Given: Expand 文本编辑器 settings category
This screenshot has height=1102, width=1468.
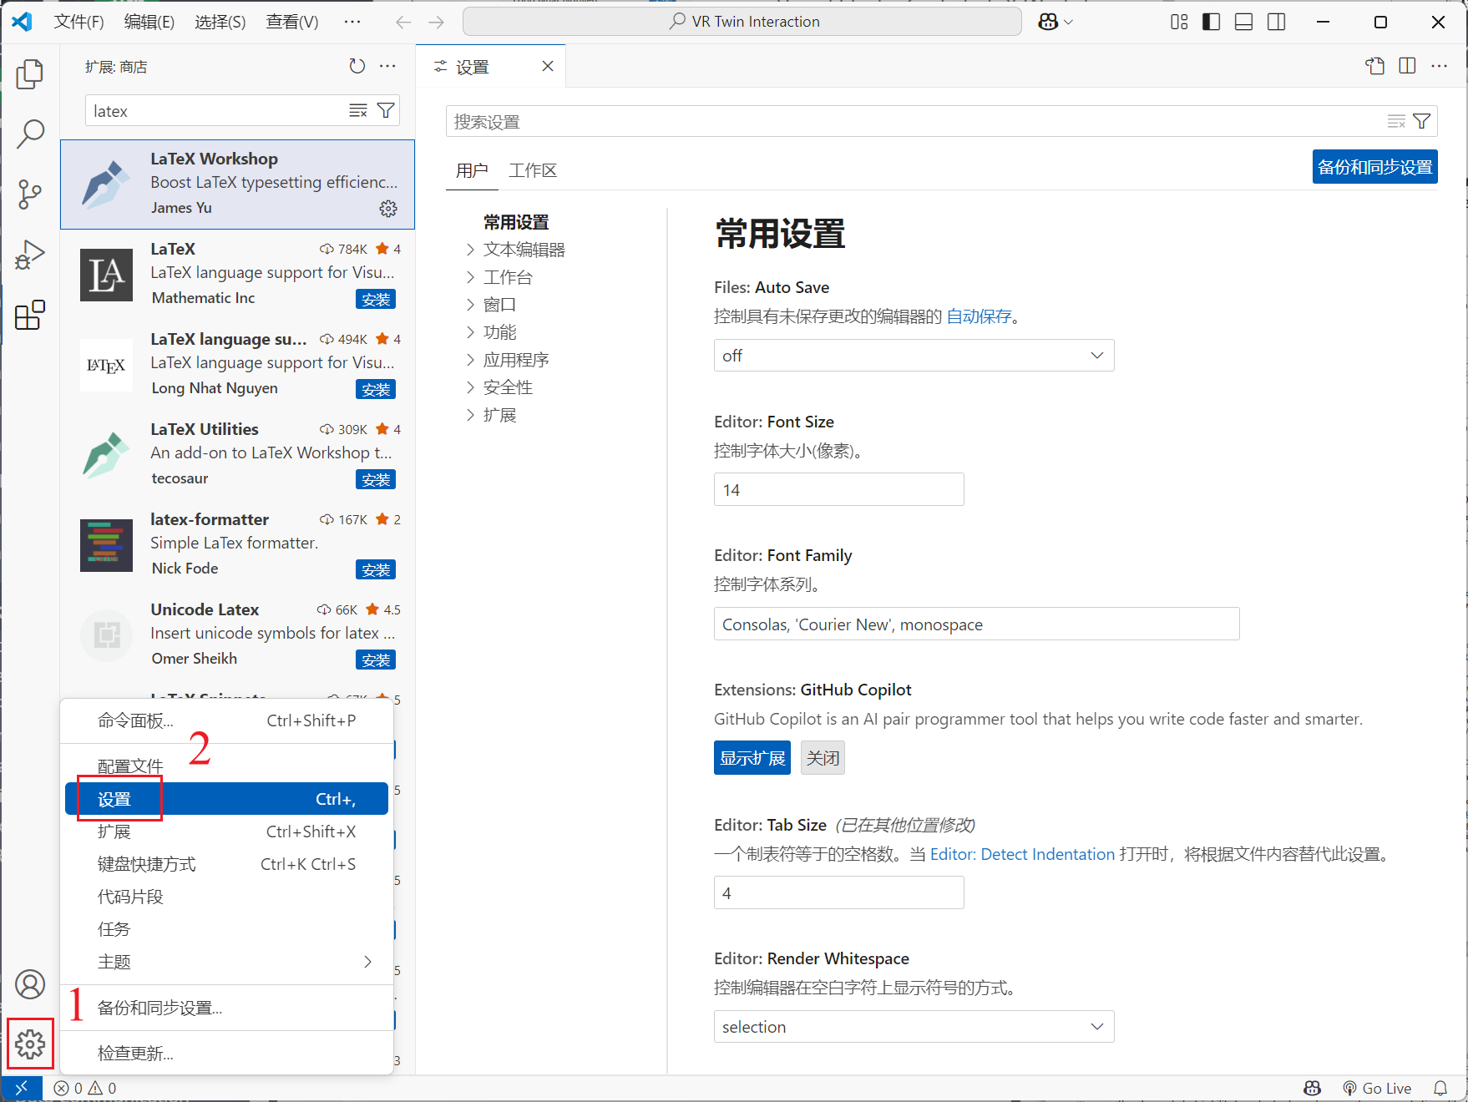Looking at the screenshot, I should click(x=516, y=250).
